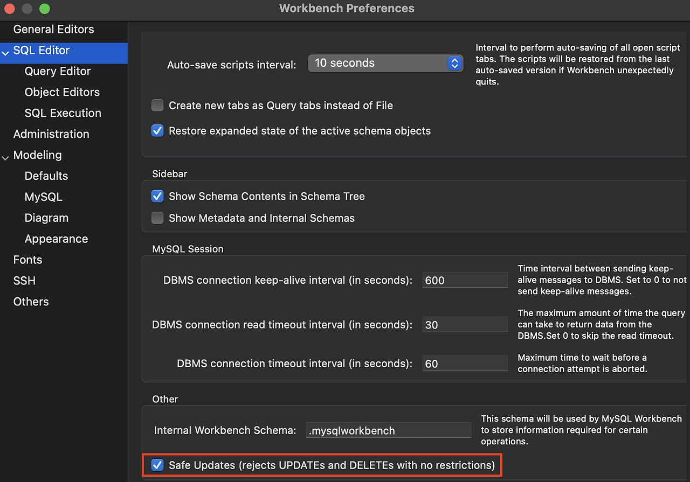
Task: Select Query Editor in the sidebar
Action: pos(58,71)
